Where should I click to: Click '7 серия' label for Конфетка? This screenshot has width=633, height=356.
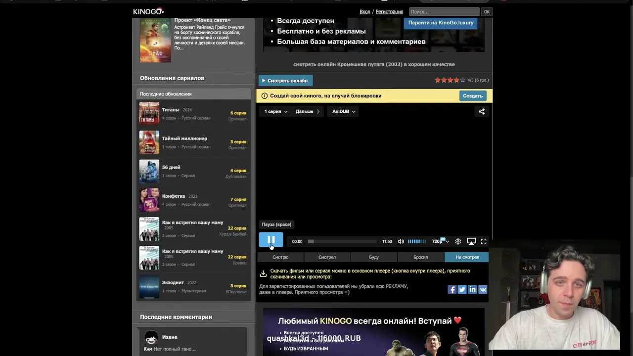click(238, 199)
